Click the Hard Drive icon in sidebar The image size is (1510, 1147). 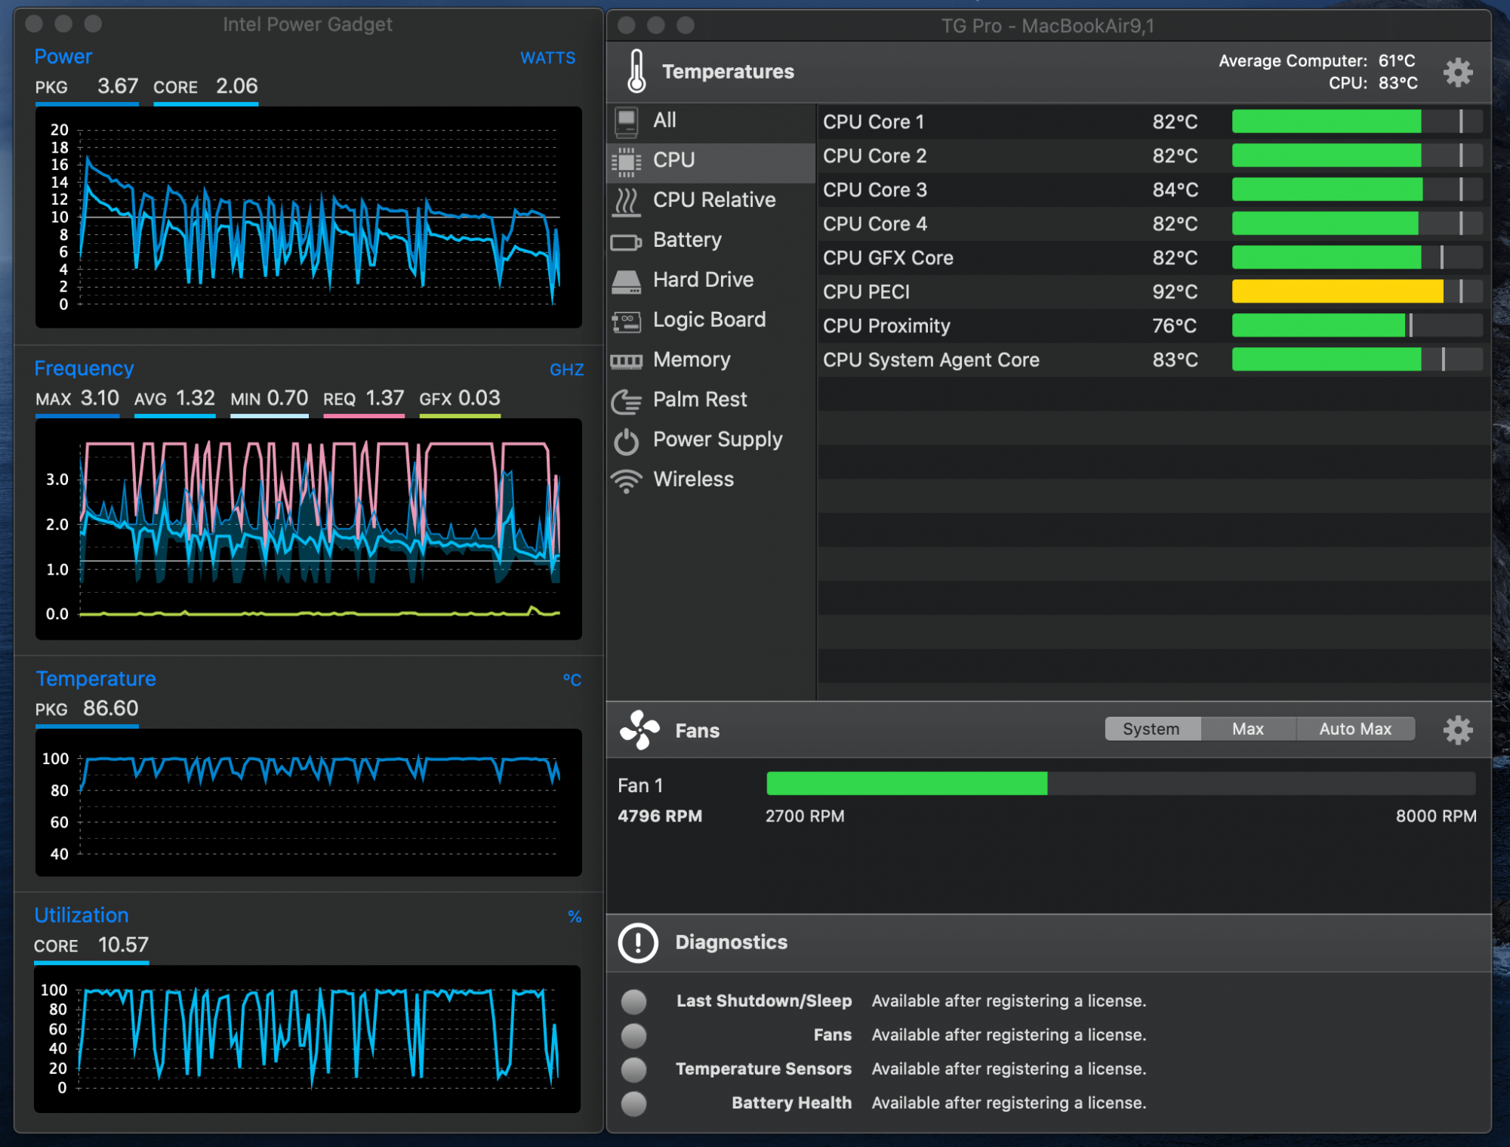pos(626,282)
